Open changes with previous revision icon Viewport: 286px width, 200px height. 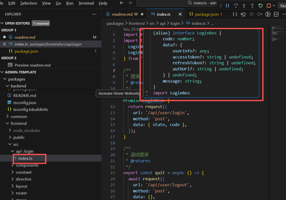243,14
